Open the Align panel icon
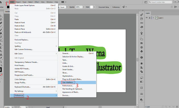The image size is (179, 108). (141, 68)
